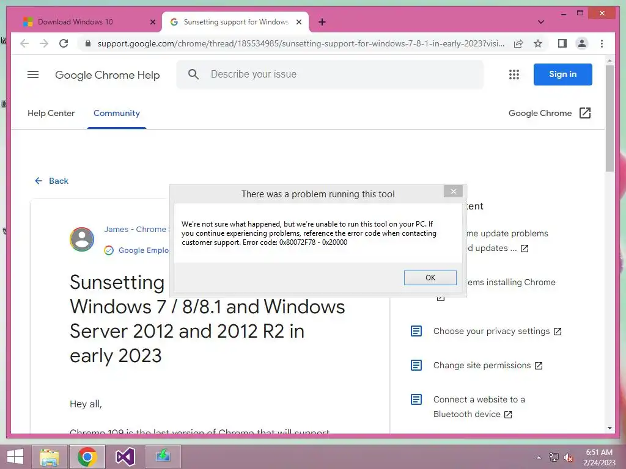Click the Google Employee badge
Viewport: 626px width, 469px height.
(x=136, y=250)
